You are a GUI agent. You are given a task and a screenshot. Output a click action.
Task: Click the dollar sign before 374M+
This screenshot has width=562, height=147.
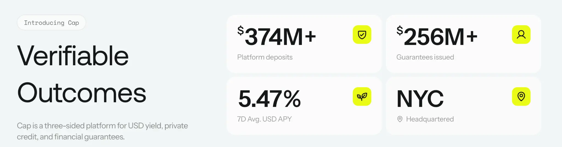click(x=240, y=31)
